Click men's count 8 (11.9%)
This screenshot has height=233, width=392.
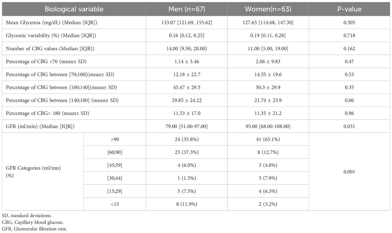[x=187, y=204]
